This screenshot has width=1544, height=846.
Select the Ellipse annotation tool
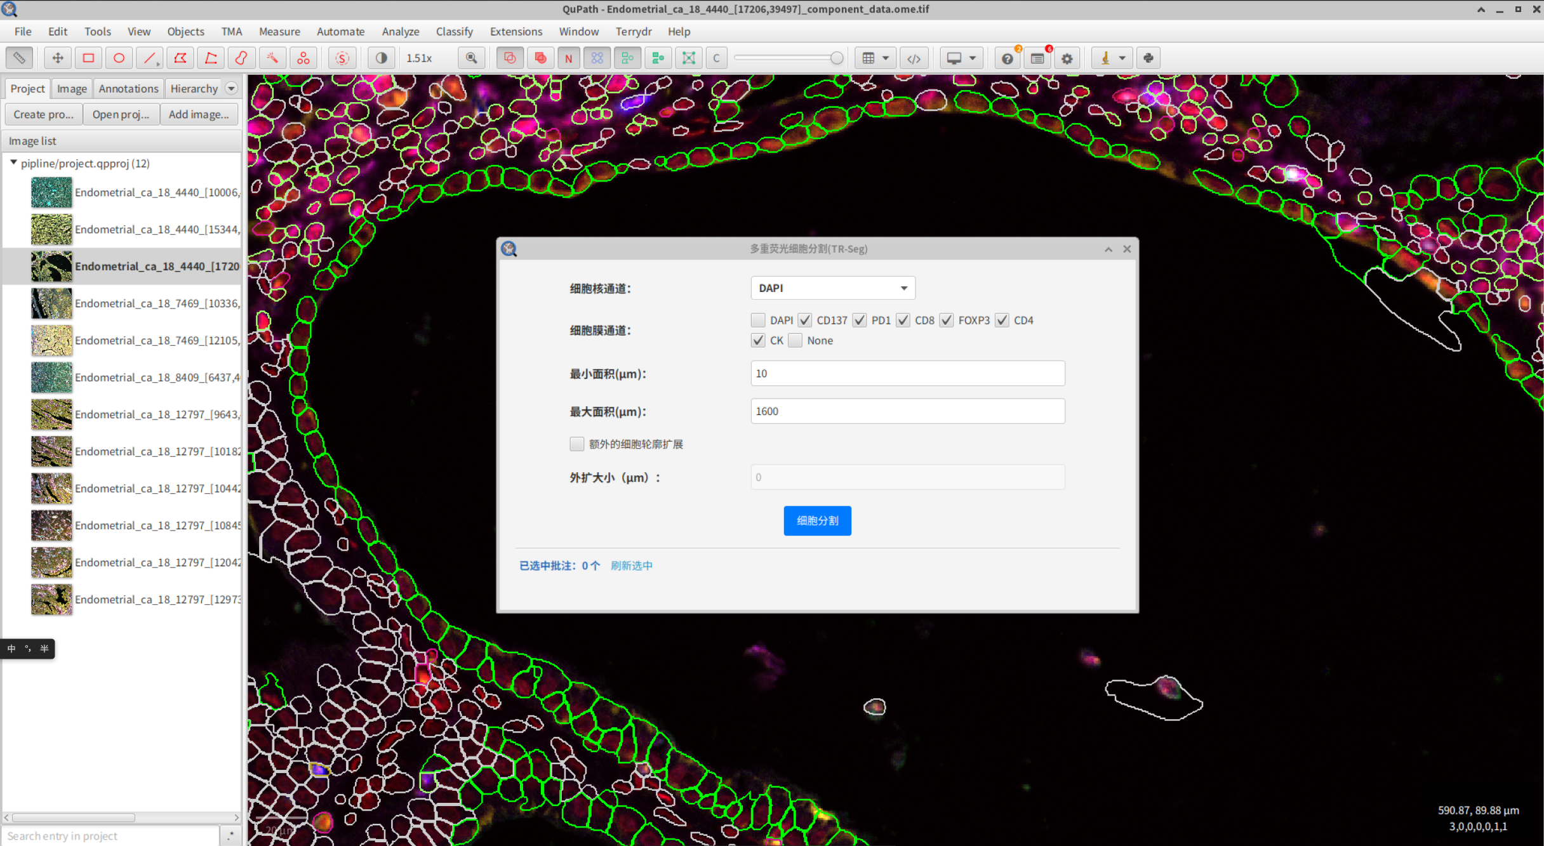coord(119,58)
